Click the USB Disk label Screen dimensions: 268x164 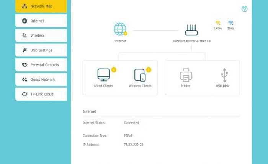point(222,86)
